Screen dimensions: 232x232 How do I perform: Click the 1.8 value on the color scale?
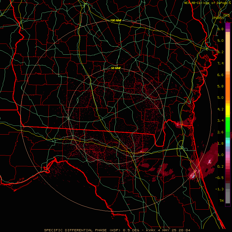click(220, 144)
